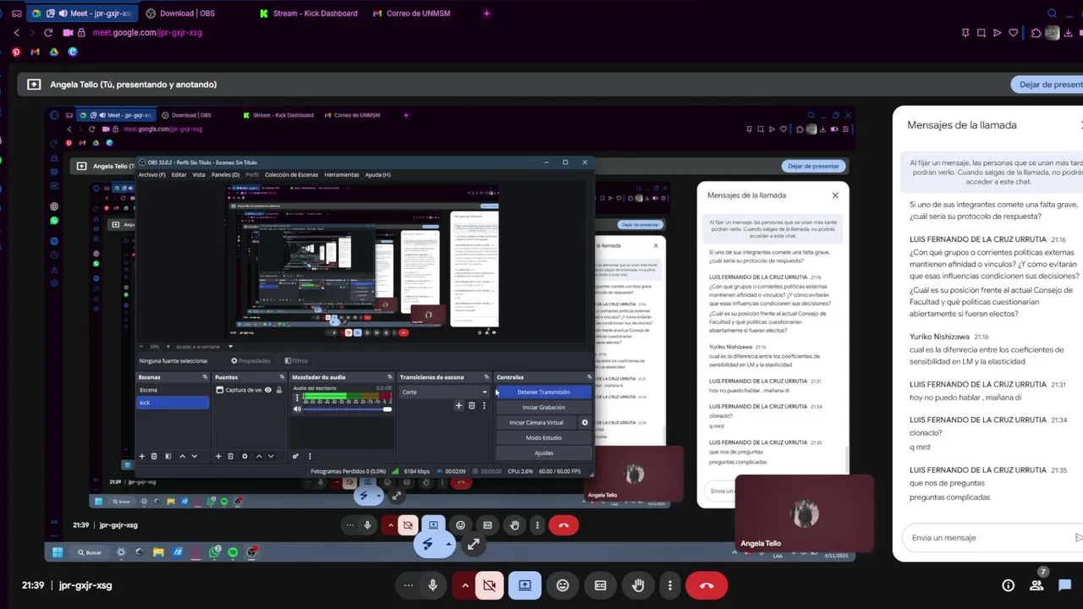Click Detener Transmisión in OBS
Image resolution: width=1083 pixels, height=609 pixels.
point(544,392)
